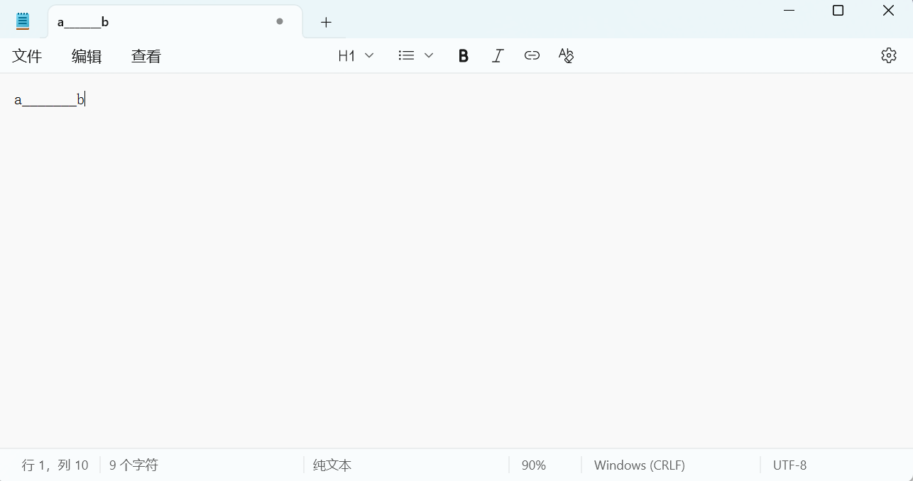Click the Notepad icon in the title bar
This screenshot has height=481, width=913.
23,20
